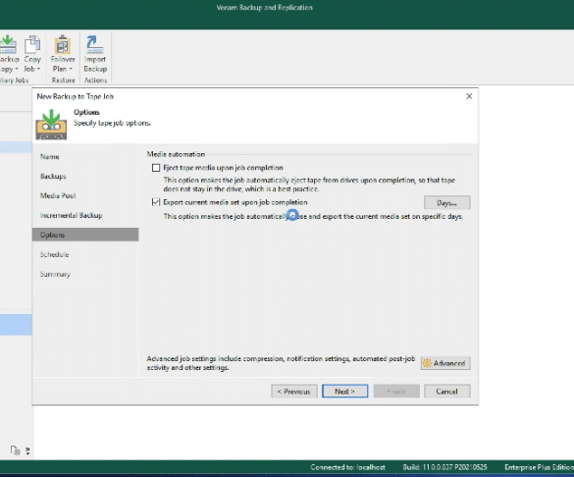Expand the Copy Job dropdown arrow
Image resolution: width=574 pixels, height=477 pixels.
pyautogui.click(x=38, y=69)
